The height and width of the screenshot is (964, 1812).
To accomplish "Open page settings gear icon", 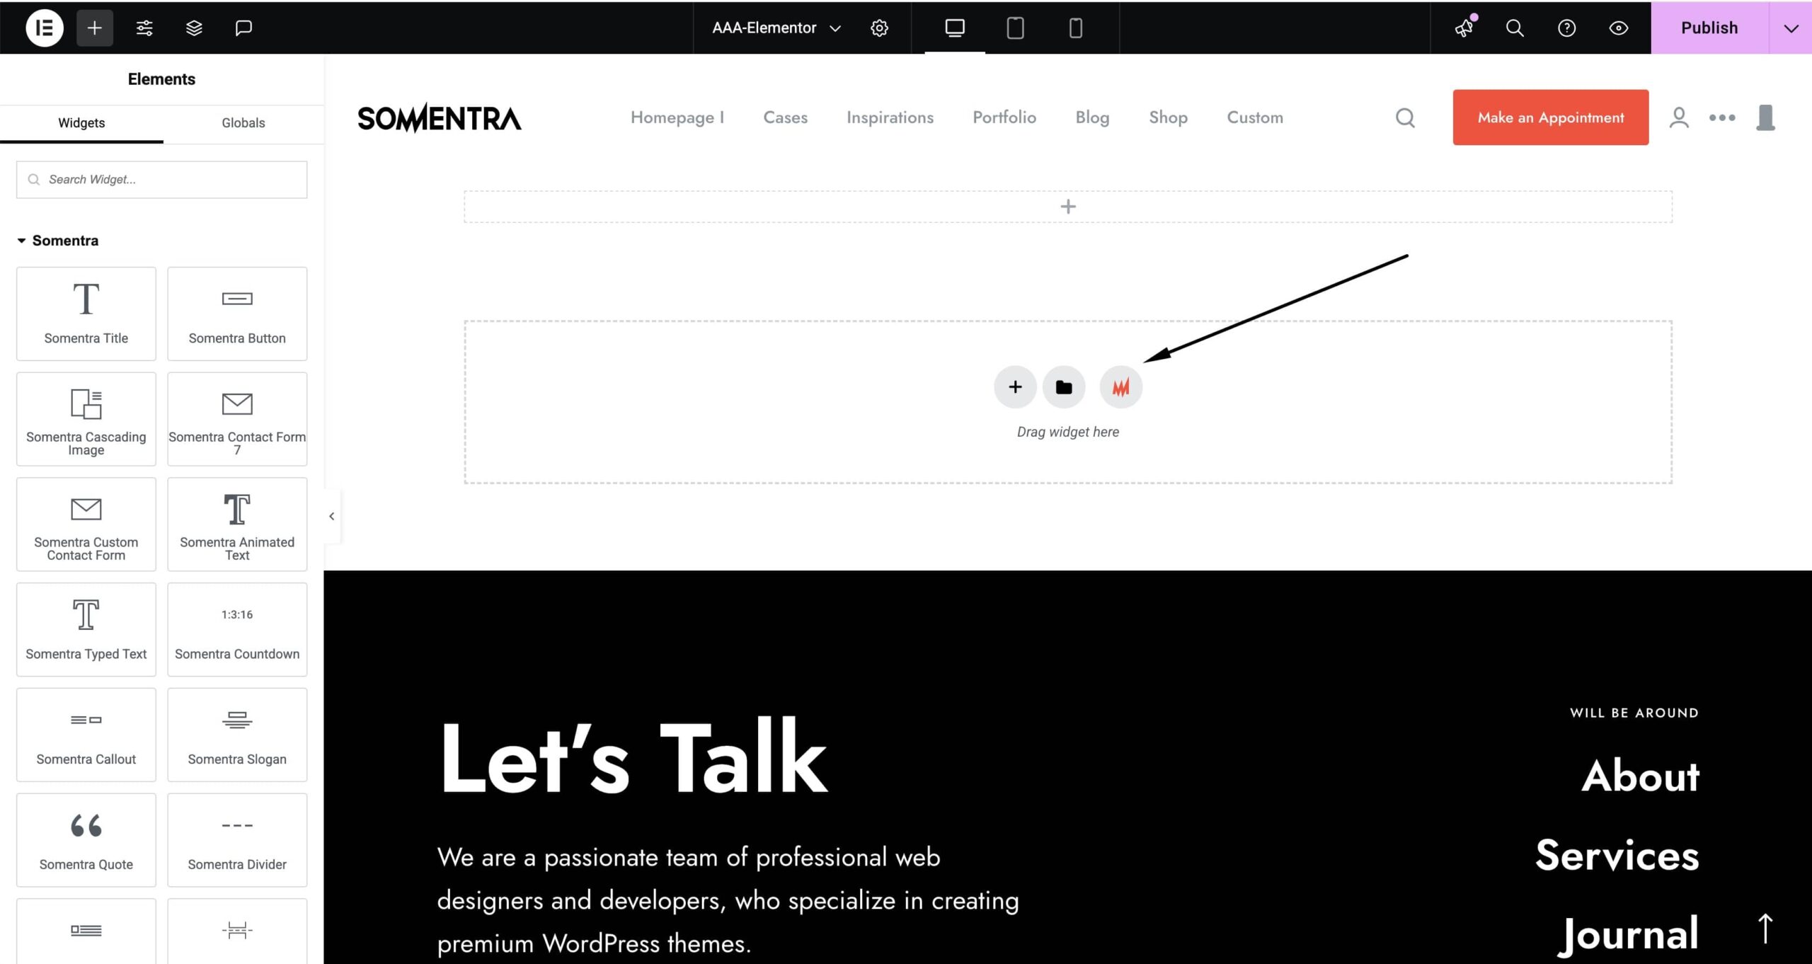I will (x=879, y=28).
